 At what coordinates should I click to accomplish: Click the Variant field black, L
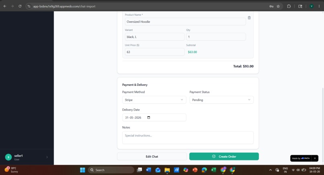154,37
